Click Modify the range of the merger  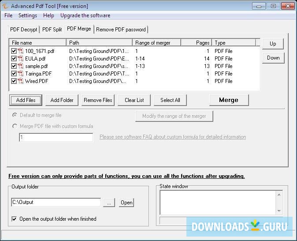coord(174,116)
